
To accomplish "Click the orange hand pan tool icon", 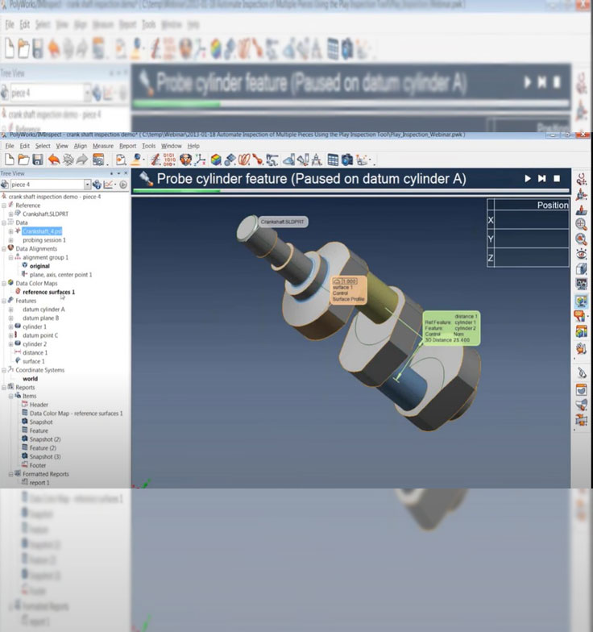I will (x=581, y=348).
